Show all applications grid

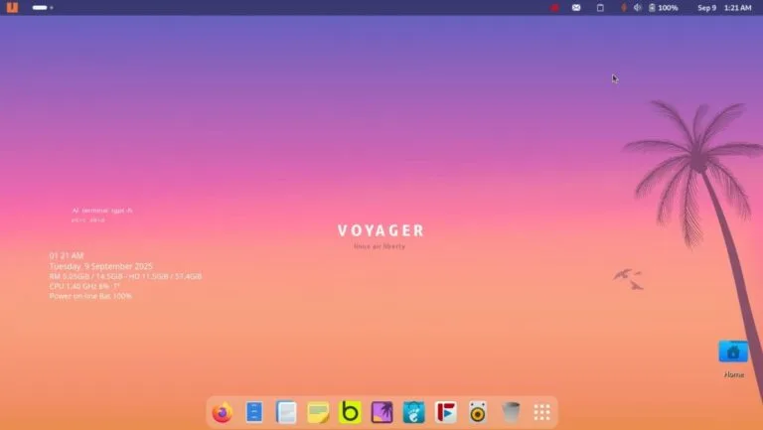pos(541,412)
